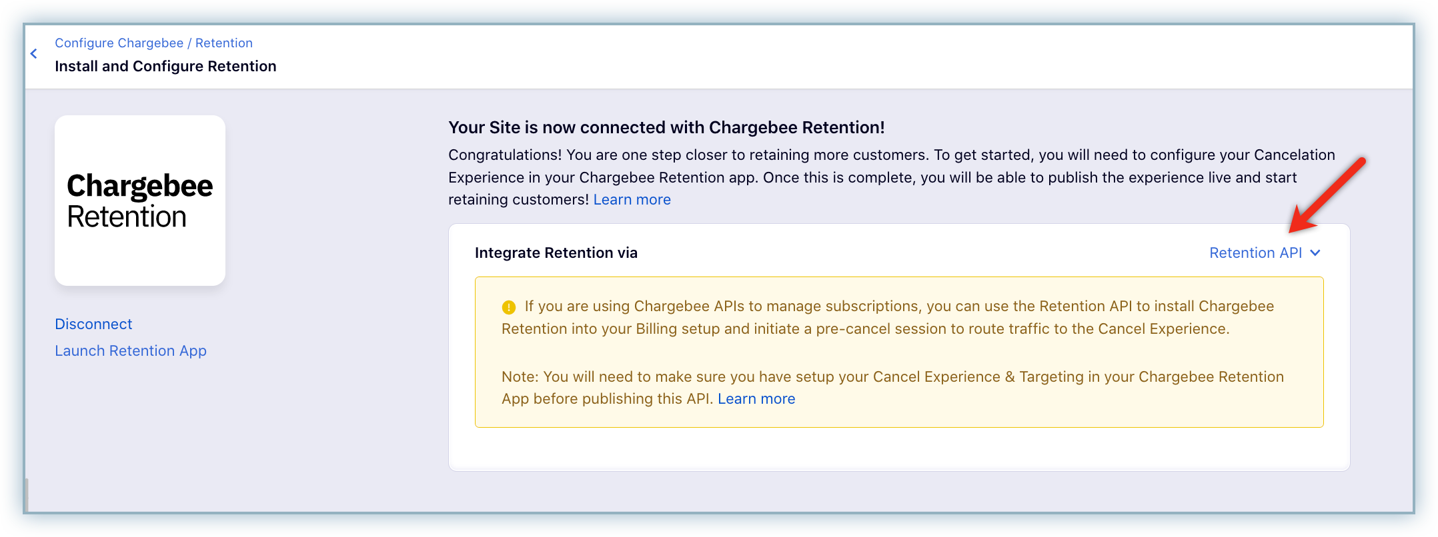The height and width of the screenshot is (537, 1438).
Task: Click the Retention breadcrumb link
Action: coord(224,43)
